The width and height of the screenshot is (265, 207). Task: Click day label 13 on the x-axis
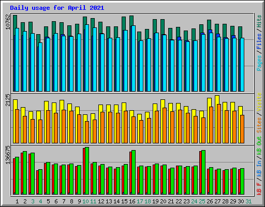109,201
